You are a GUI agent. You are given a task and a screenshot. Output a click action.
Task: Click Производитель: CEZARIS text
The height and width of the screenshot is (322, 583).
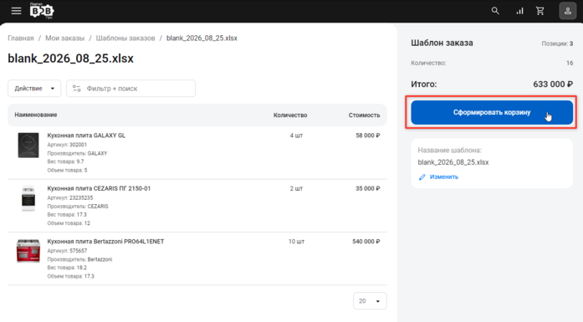78,207
